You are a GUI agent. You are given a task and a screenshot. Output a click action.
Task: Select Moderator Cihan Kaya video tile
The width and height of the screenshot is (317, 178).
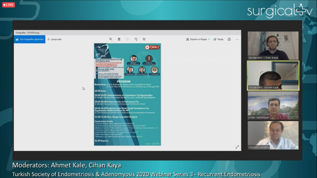pyautogui.click(x=273, y=45)
